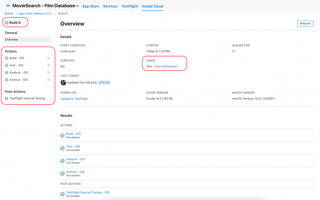Open Archive - iOS action in sidebar
320x200 pixels.
pyautogui.click(x=19, y=80)
